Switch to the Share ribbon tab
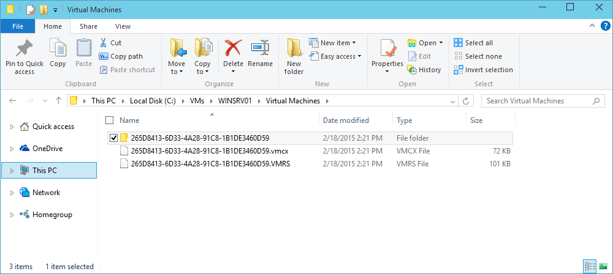The image size is (613, 274). [89, 26]
